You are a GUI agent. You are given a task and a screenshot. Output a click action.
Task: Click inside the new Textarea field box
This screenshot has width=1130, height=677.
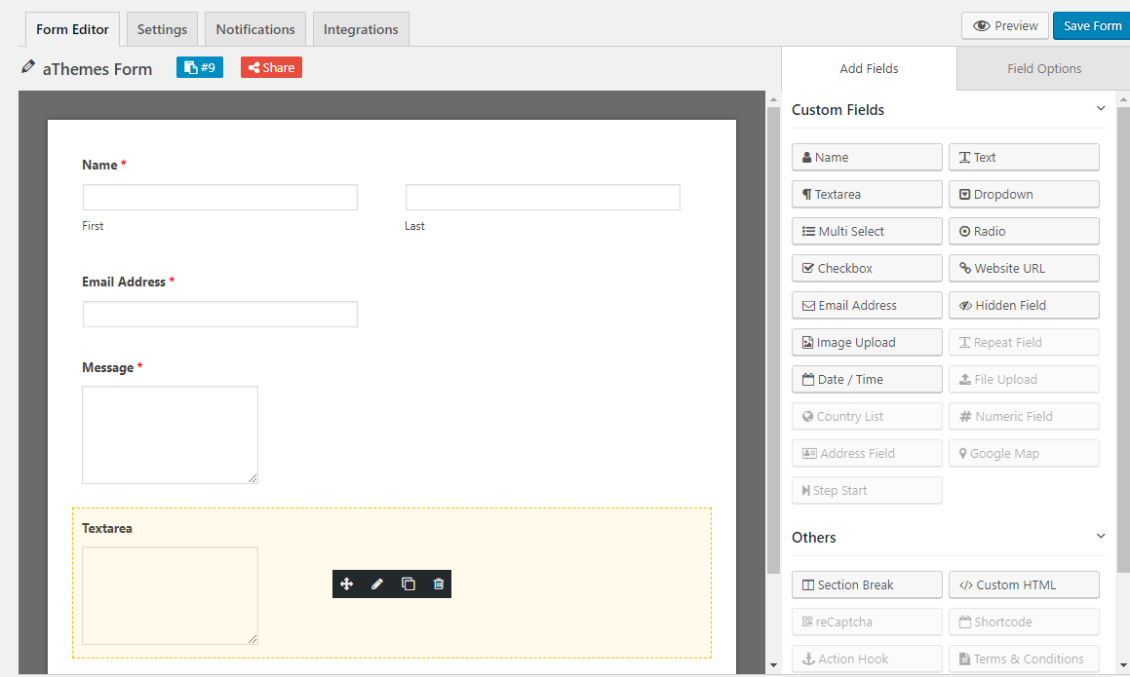click(x=170, y=595)
